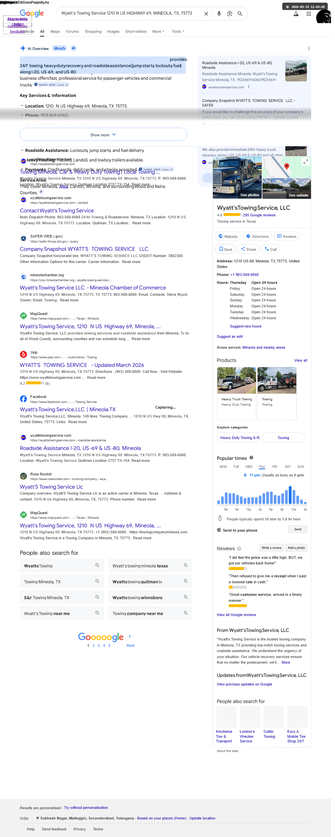Open Reviews button in knowledge panel
Image resolution: width=335 pixels, height=837 pixels.
(x=287, y=236)
